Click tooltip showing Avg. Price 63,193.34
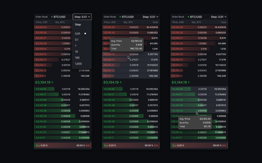262x163 pixels. click(x=195, y=123)
